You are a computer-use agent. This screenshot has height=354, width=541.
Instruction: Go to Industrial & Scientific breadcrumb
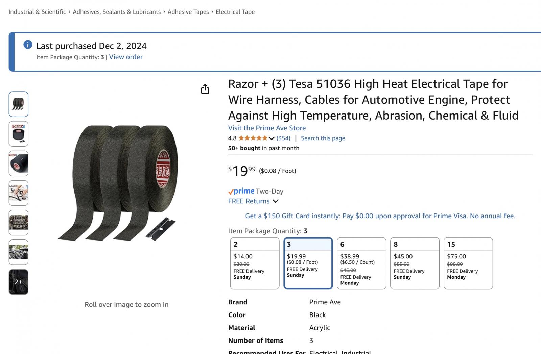click(37, 12)
